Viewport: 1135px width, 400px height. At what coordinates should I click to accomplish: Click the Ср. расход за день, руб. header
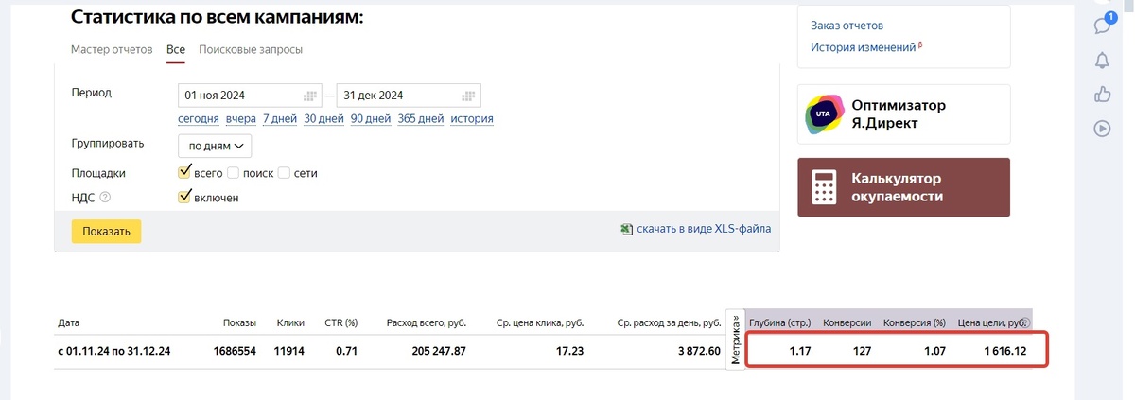[668, 322]
